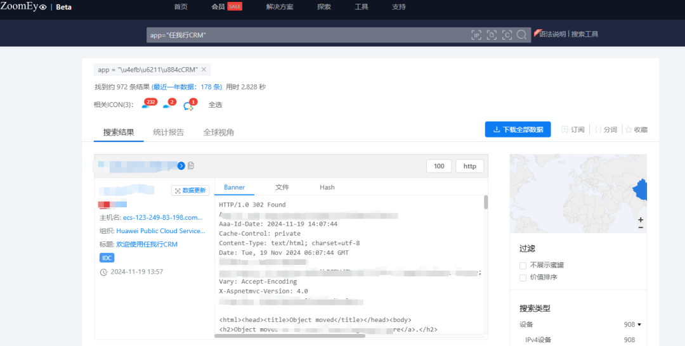This screenshot has width=685, height=346.
Task: Switch to 统计报告 tab
Action: pos(169,132)
